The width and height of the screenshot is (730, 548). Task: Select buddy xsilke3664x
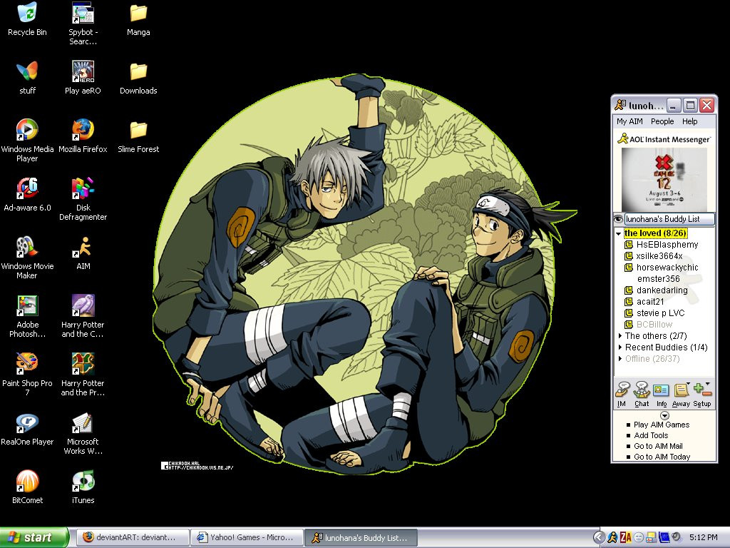[x=659, y=256]
